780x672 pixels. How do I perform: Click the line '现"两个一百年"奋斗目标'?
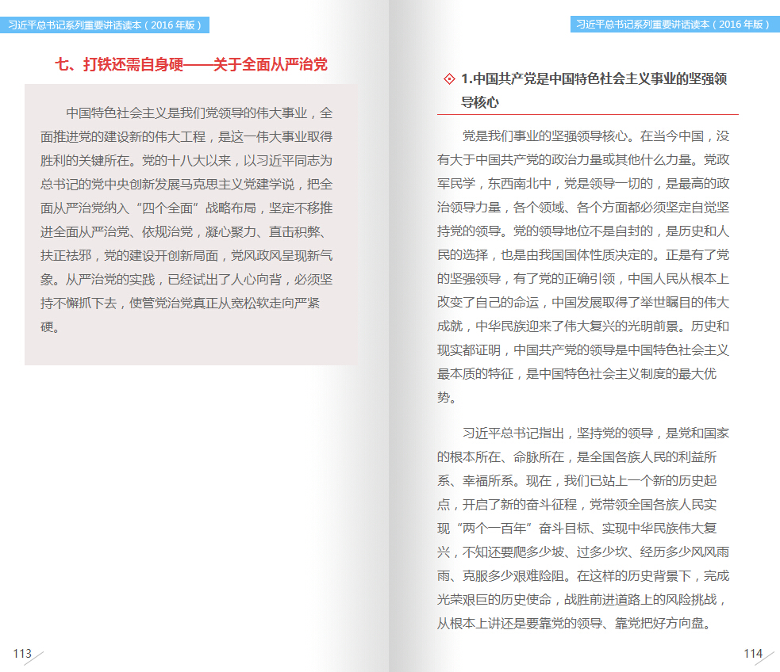(x=513, y=529)
